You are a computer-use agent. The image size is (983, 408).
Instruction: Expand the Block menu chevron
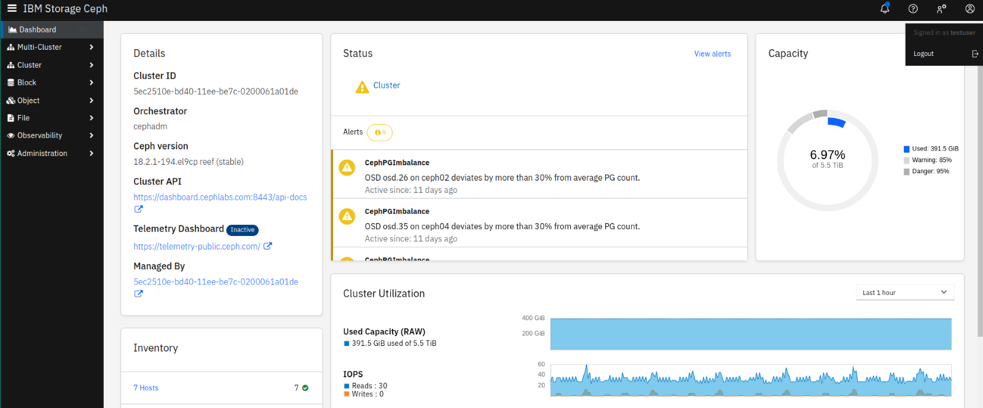coord(92,82)
